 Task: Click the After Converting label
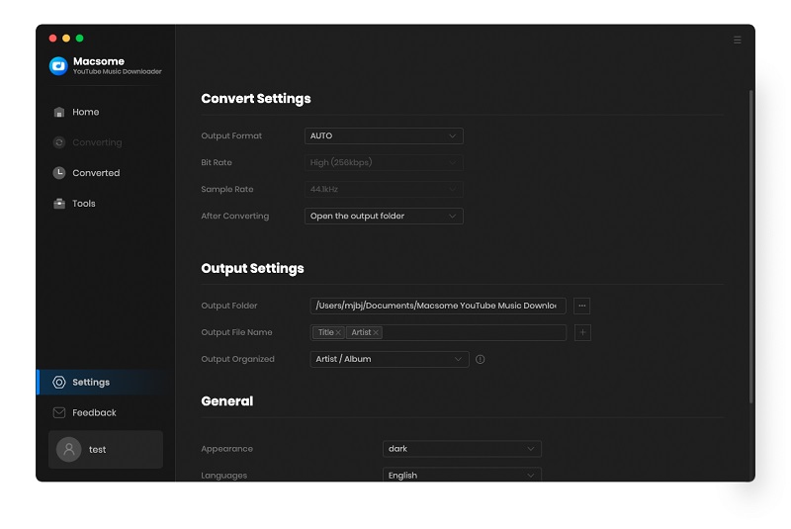click(235, 216)
